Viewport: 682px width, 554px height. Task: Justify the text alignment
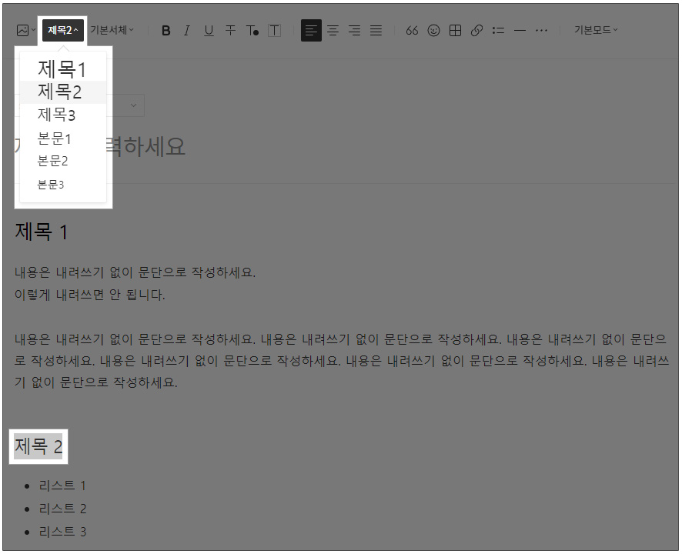(376, 31)
